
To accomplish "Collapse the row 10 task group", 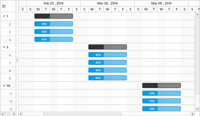I will tap(4, 86).
